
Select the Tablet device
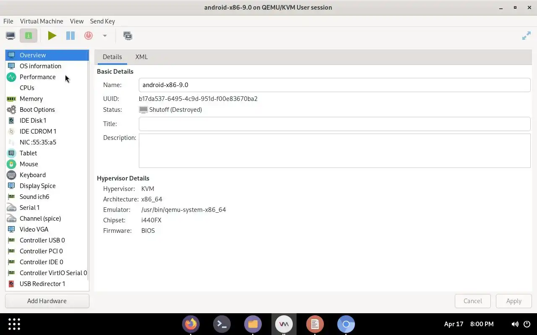point(47,153)
